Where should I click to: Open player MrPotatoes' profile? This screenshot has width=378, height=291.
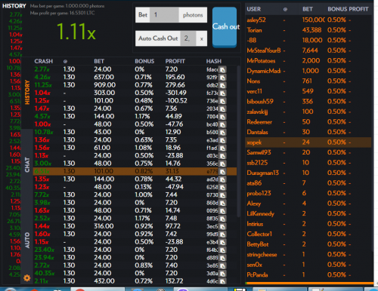click(x=261, y=60)
